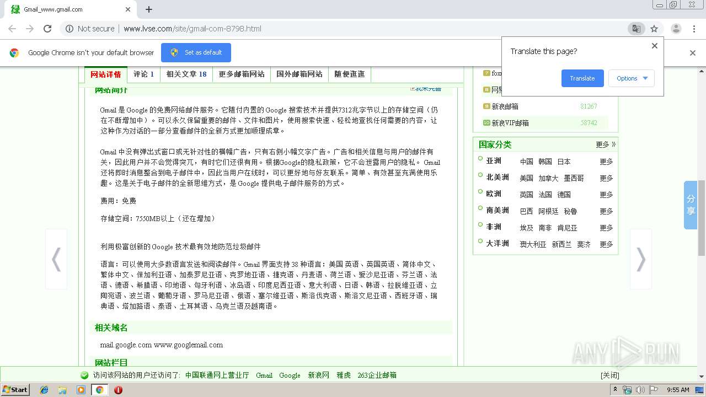The image size is (706, 397).
Task: Switch to the 评论 1 tab
Action: click(x=143, y=74)
